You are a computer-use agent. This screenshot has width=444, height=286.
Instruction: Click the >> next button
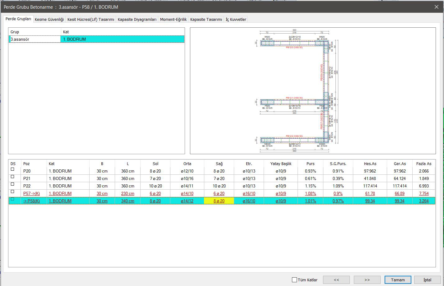pos(367,280)
